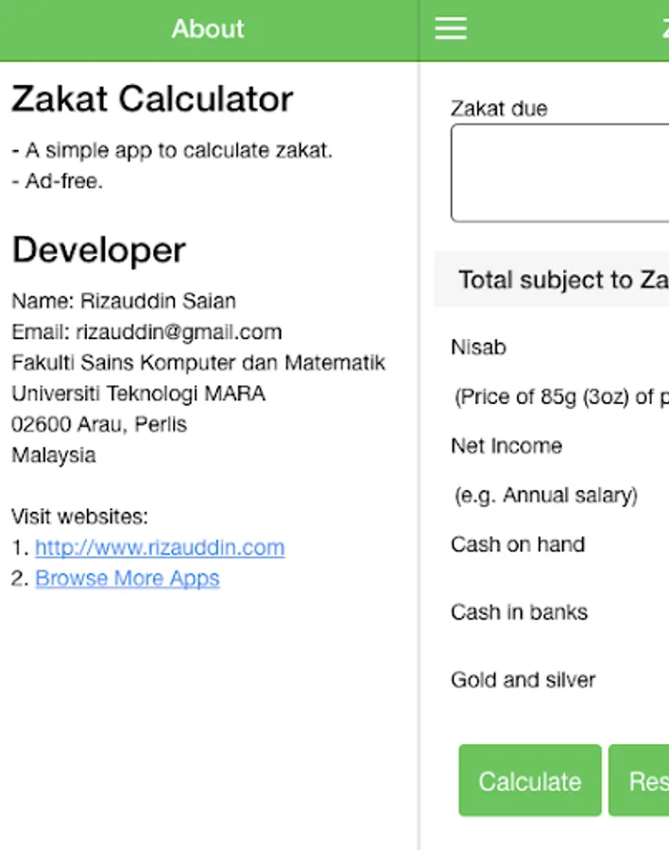
Task: Open the hamburger menu
Action: [x=451, y=29]
